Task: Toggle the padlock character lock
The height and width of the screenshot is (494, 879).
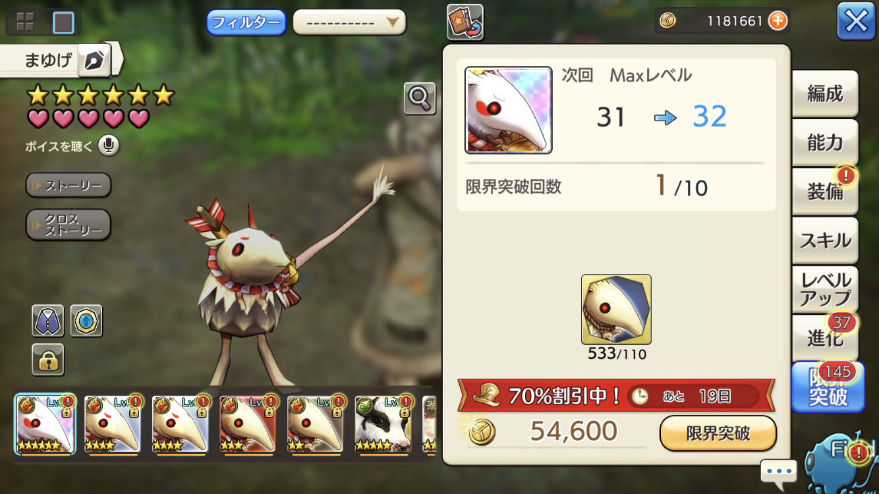Action: (48, 360)
